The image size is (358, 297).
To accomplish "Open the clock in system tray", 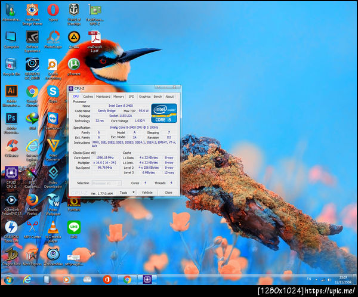I will tap(343, 280).
